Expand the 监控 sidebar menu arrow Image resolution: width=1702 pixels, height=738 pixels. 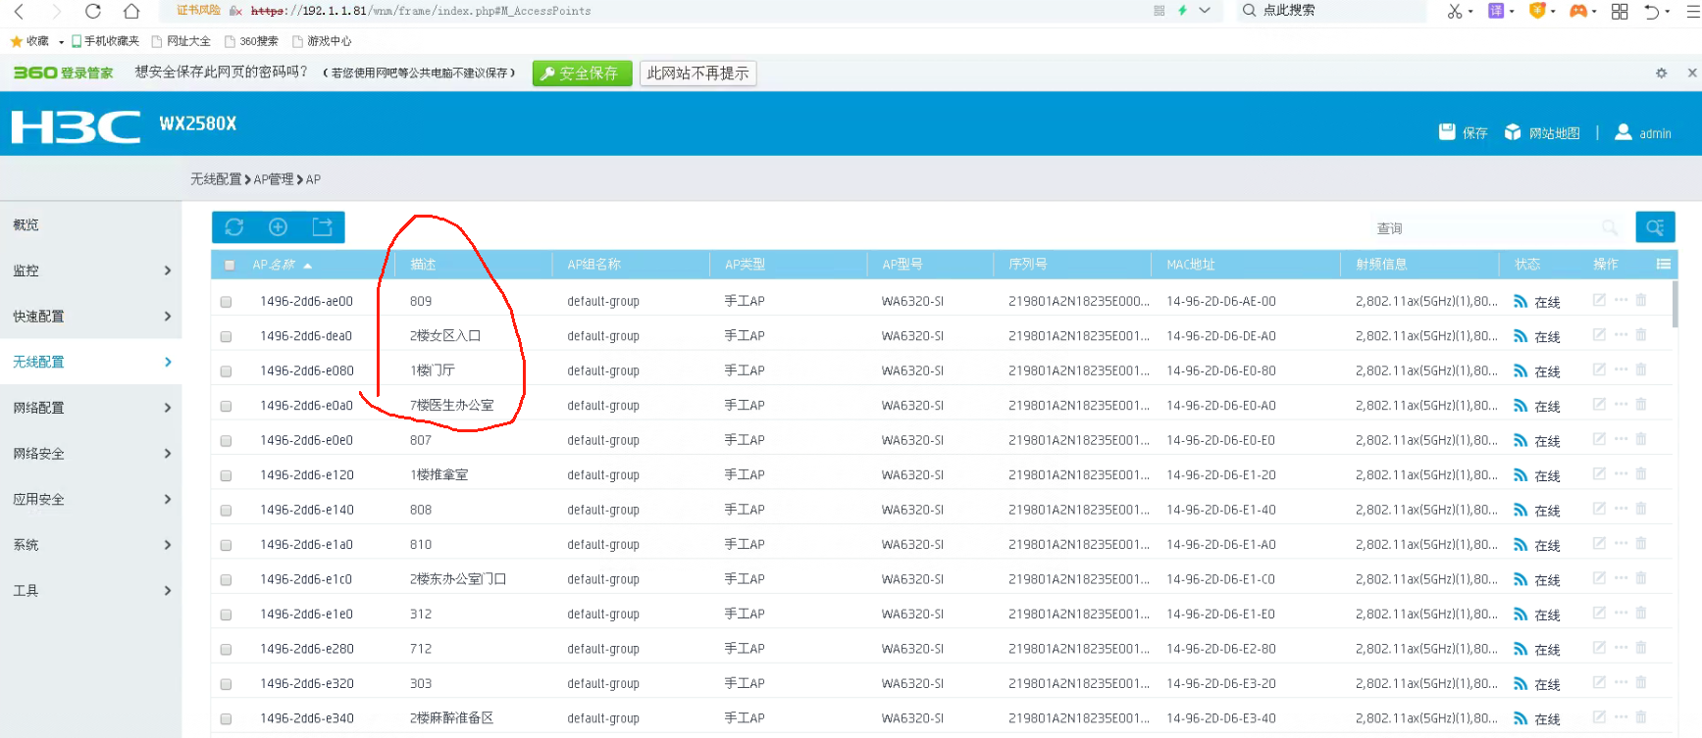click(168, 271)
